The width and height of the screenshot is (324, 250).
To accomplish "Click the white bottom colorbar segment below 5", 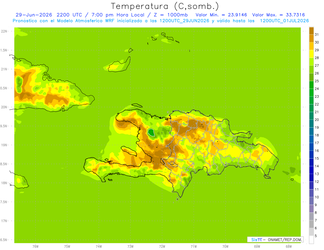I will pyautogui.click(x=311, y=239).
